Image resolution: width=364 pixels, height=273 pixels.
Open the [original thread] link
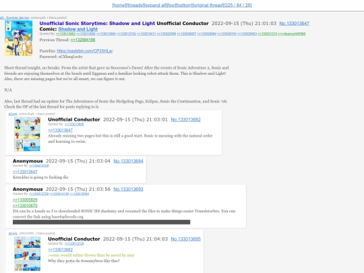[x=208, y=5]
